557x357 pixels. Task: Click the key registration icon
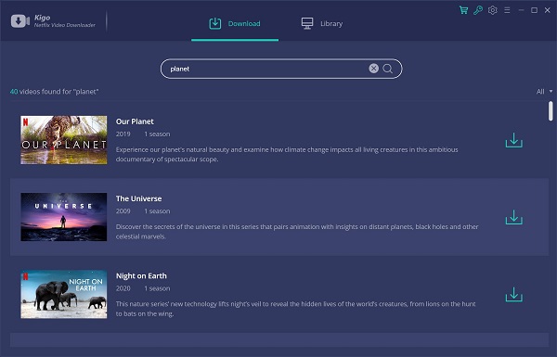tap(478, 10)
